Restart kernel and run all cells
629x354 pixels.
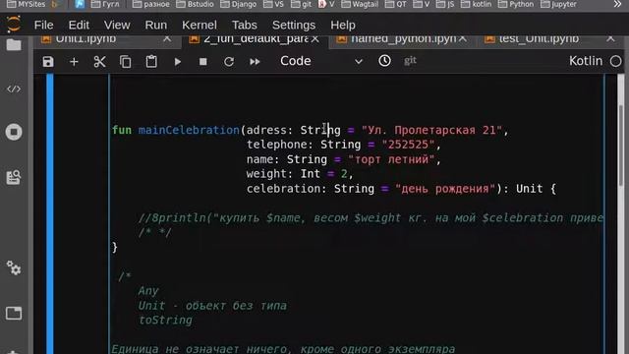click(x=255, y=61)
